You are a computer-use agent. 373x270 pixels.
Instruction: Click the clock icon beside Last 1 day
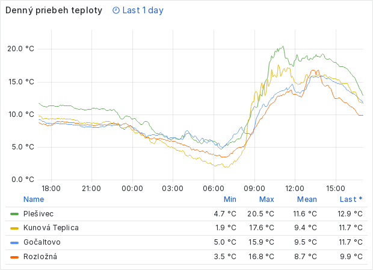116,11
